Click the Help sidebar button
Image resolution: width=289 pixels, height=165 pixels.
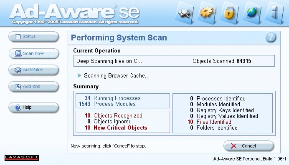pos(33,107)
